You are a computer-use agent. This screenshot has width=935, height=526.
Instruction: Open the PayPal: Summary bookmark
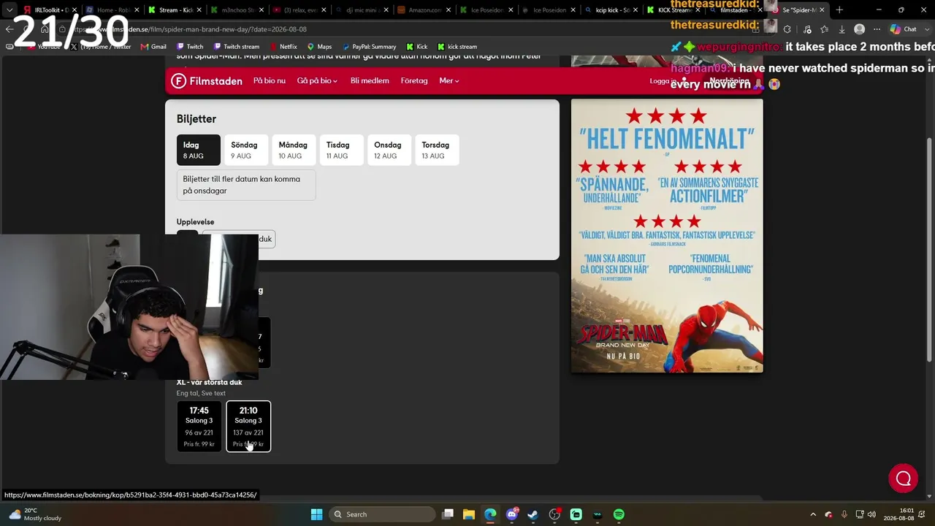[x=369, y=47]
